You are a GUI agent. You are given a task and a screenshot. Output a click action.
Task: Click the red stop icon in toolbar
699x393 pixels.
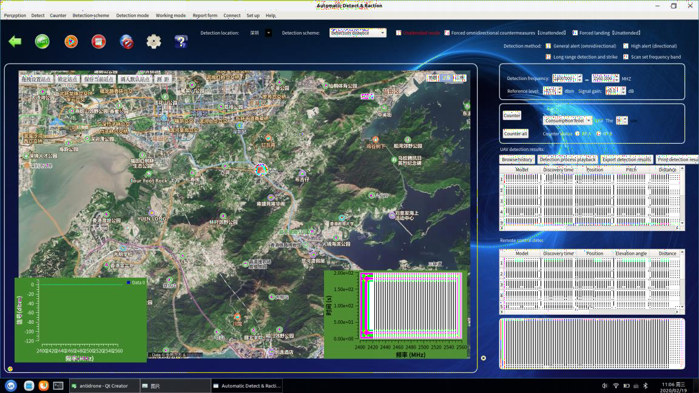pos(98,41)
